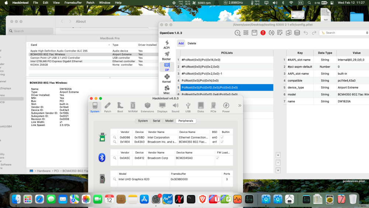Toggle FW Loaded checkbox for BCM2045A0
The width and height of the screenshot is (369, 208).
click(x=217, y=158)
